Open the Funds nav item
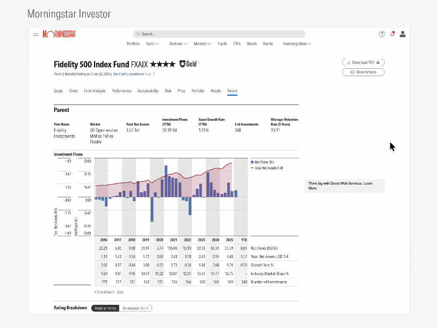Screen dimensions: 437x328 point(222,44)
